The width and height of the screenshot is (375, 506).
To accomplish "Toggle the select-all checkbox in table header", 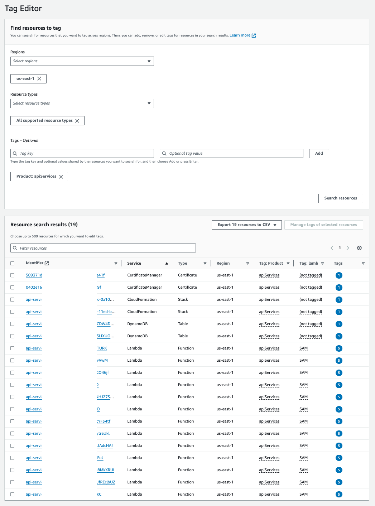I will click(13, 262).
